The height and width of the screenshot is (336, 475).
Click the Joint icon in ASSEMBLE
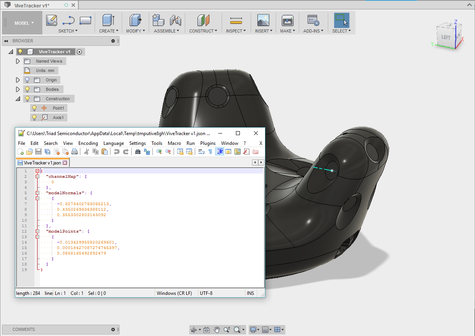[x=175, y=20]
